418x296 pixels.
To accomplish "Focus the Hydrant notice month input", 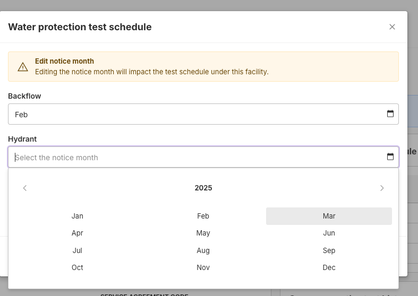I will click(197, 157).
